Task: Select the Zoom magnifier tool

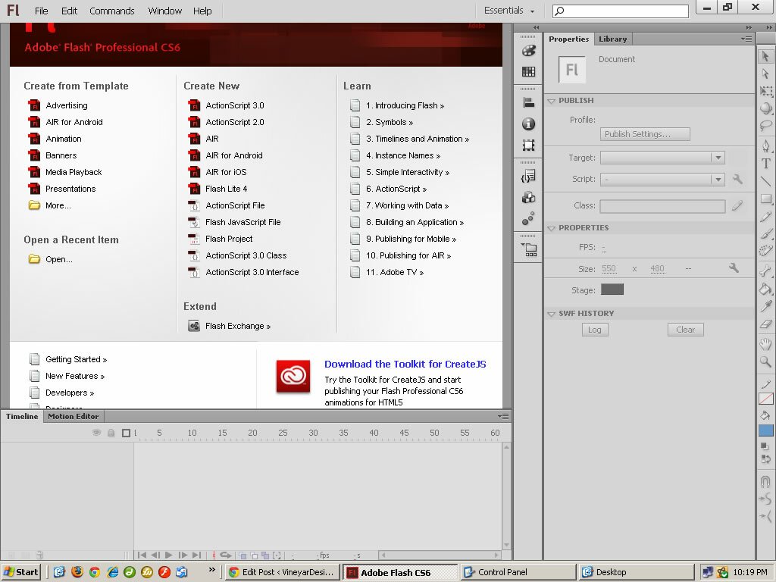Action: [x=765, y=361]
